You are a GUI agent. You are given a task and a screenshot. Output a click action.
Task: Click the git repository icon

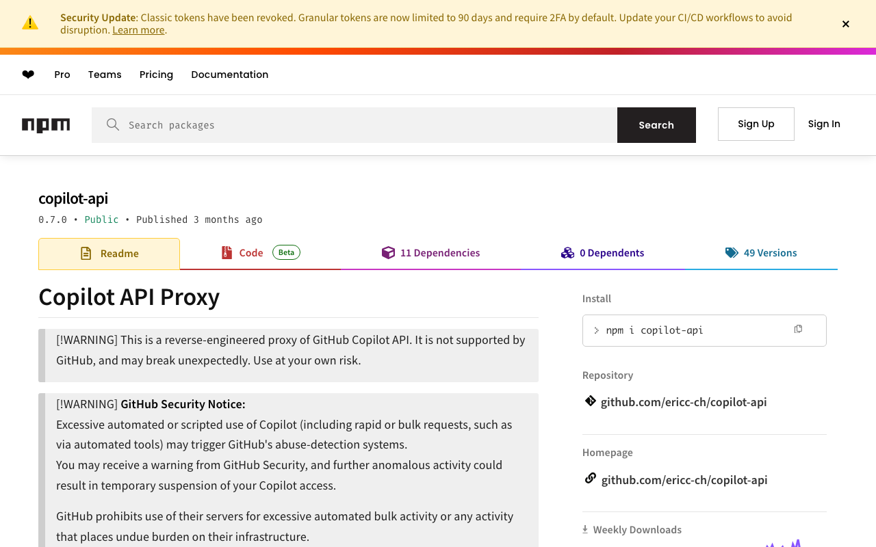[590, 401]
